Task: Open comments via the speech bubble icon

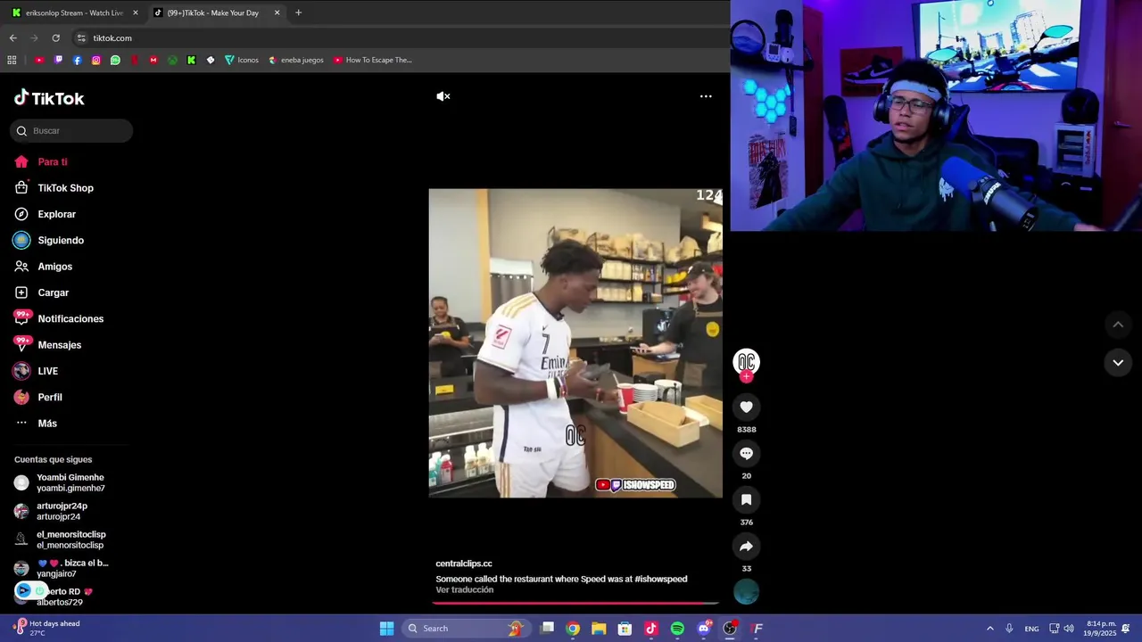Action: [746, 453]
